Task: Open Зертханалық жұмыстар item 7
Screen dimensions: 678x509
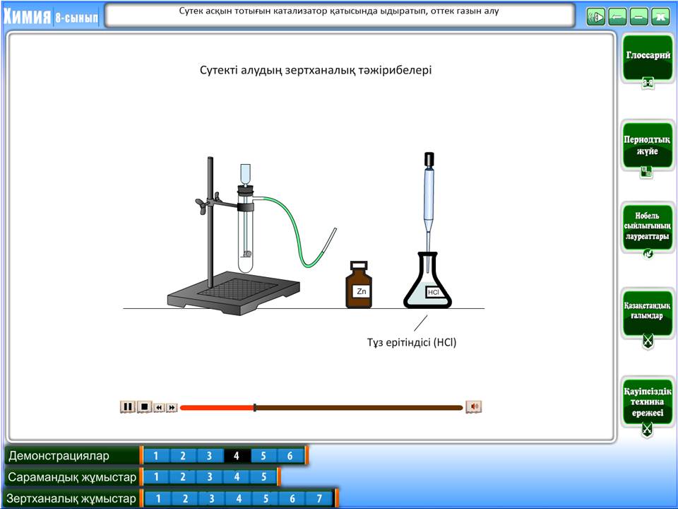Action: coord(320,498)
